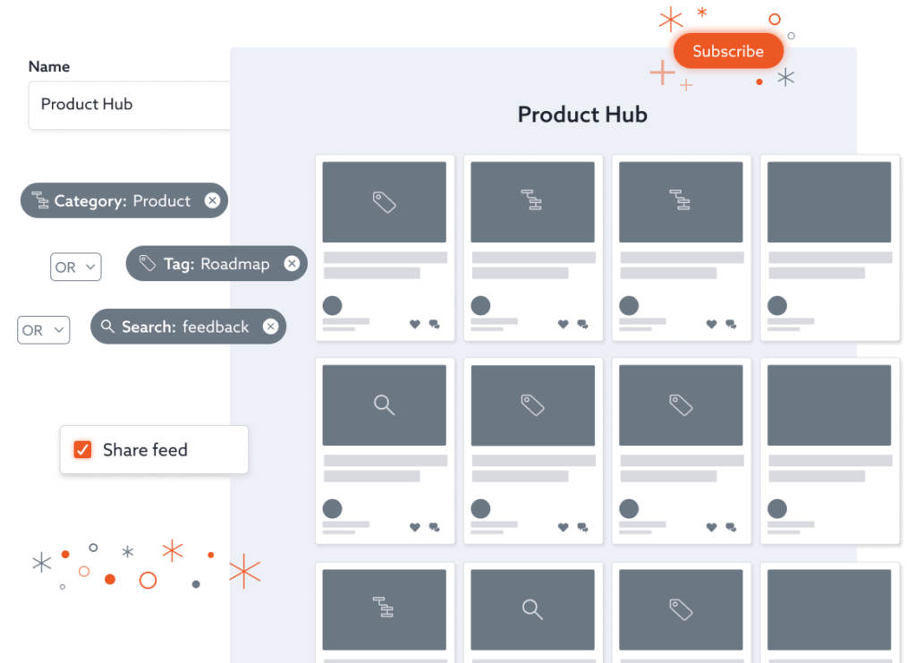Open the first OR operator dropdown
916x663 pixels.
(x=75, y=267)
